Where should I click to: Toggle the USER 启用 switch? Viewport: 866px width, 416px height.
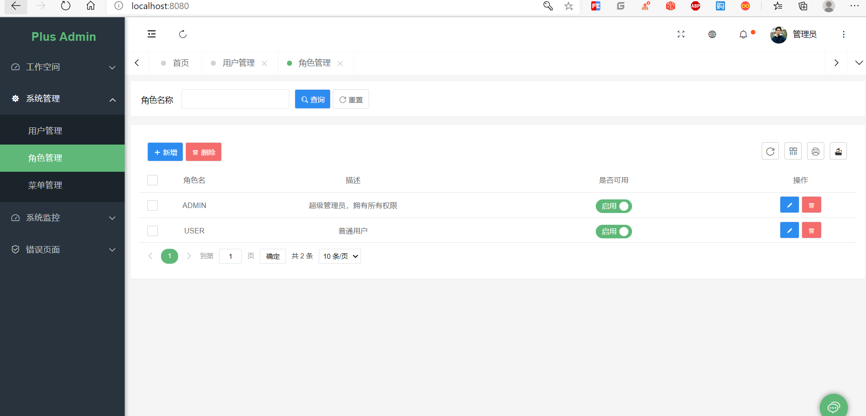(x=613, y=232)
